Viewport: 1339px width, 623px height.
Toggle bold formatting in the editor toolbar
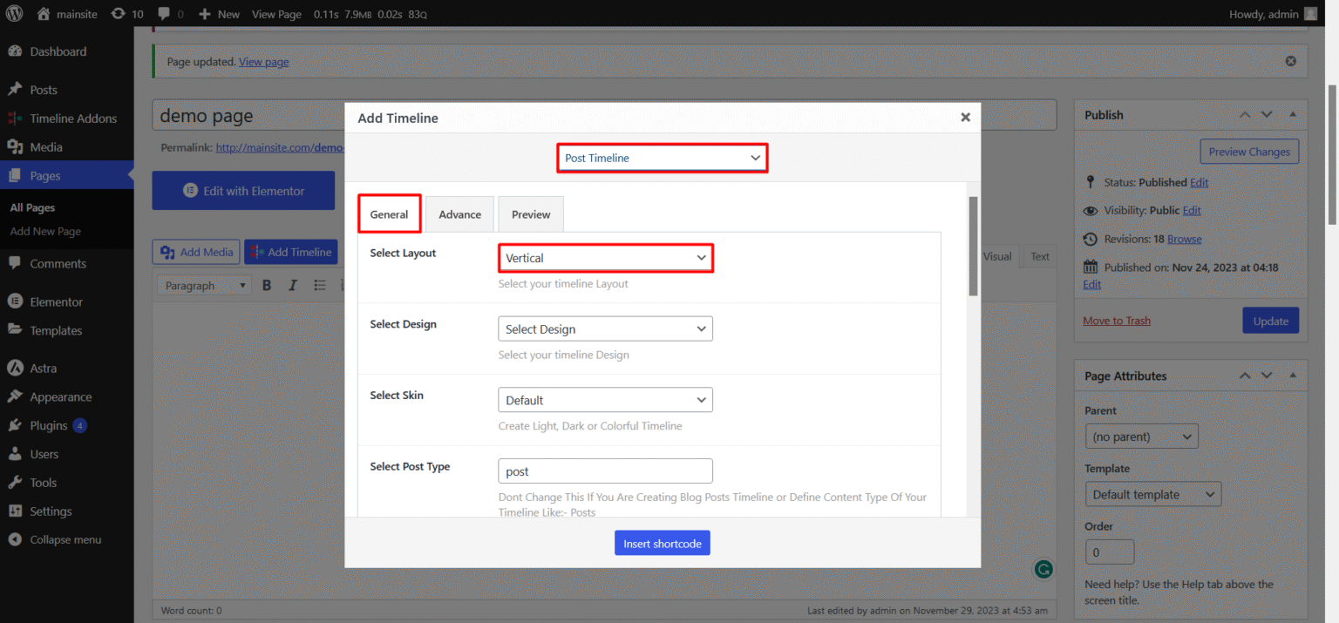(267, 284)
